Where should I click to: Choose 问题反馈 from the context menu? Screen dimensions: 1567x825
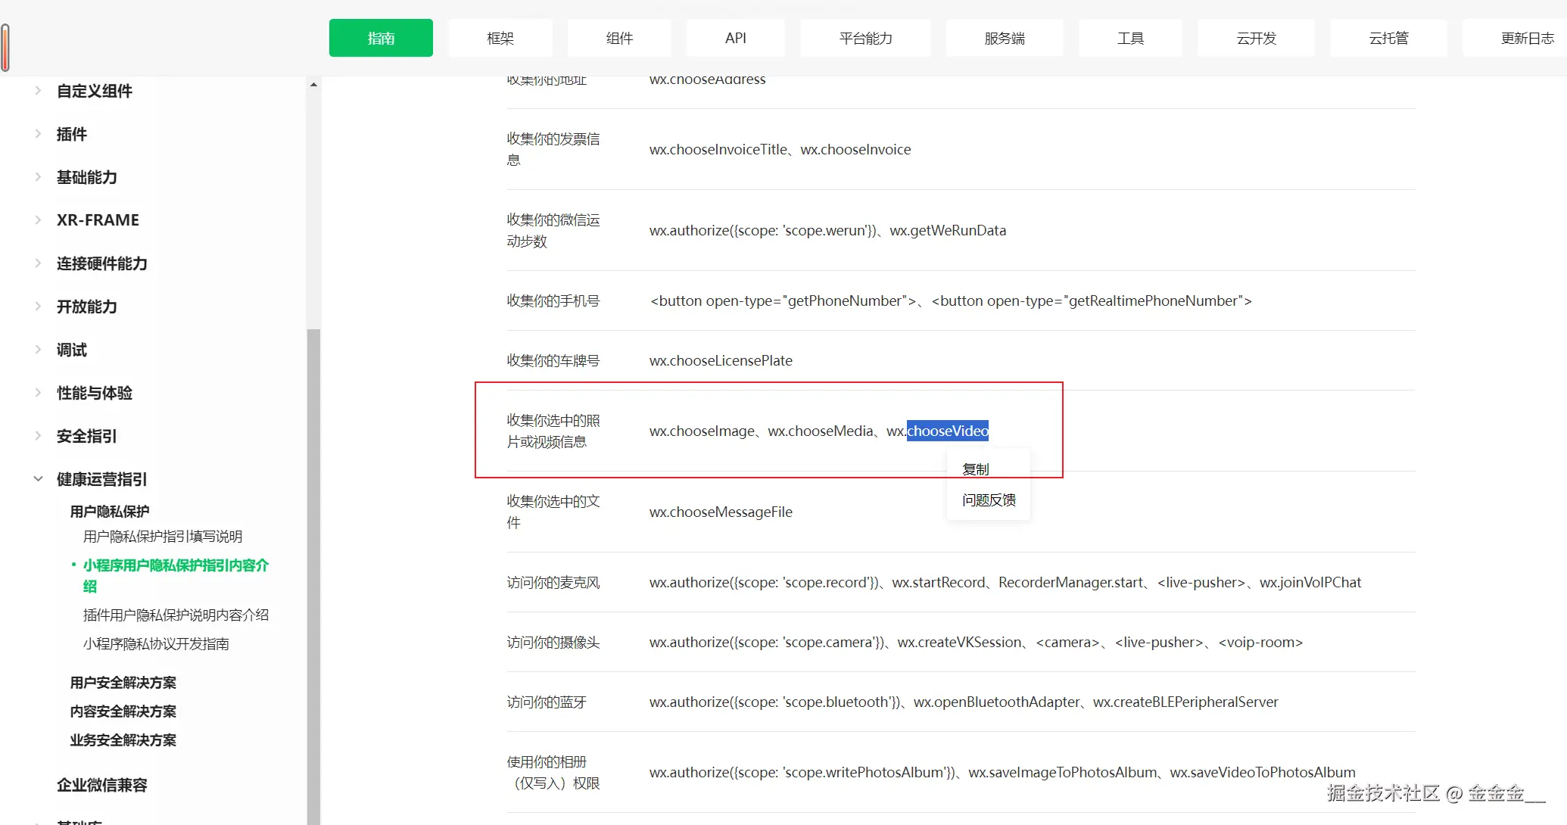pos(989,500)
